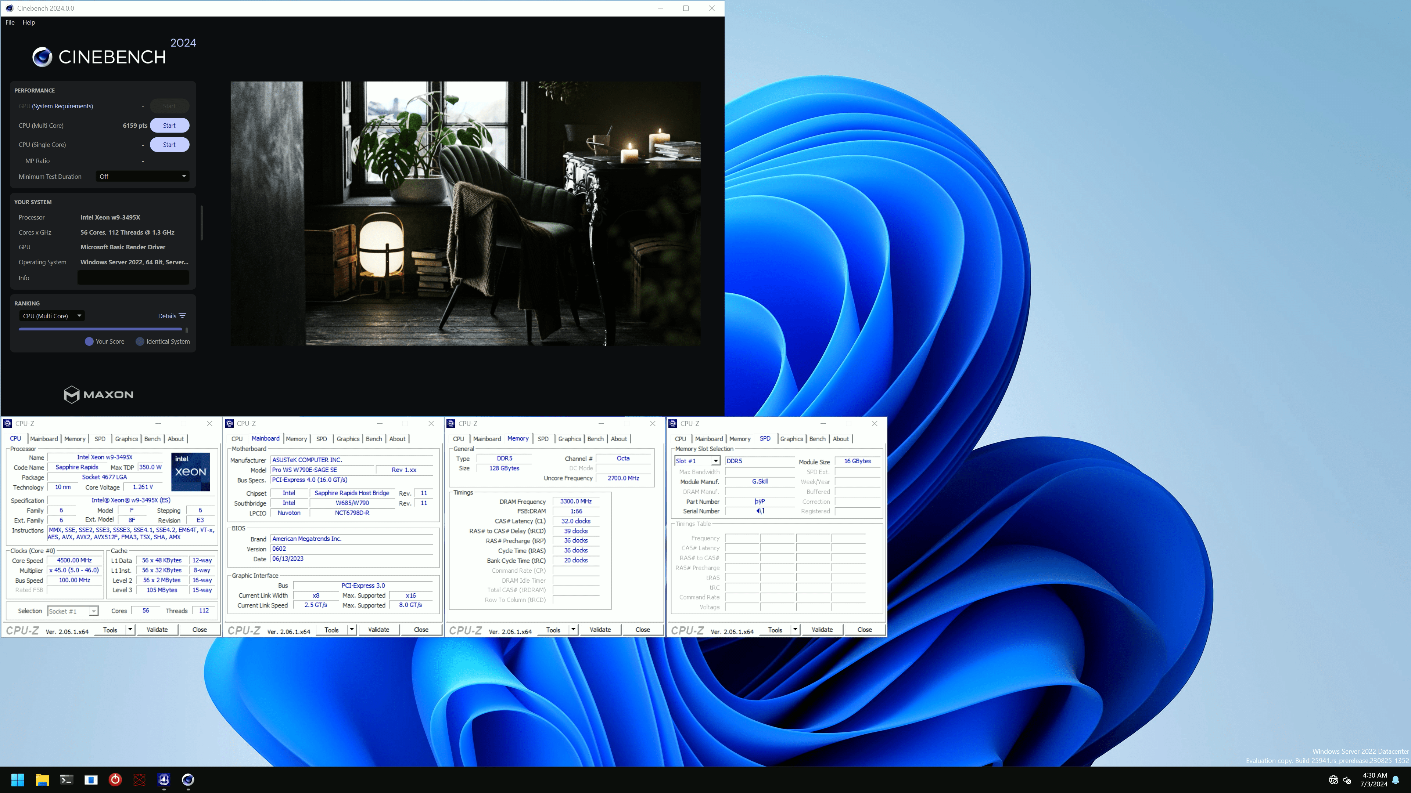Click Tools button in CPU-Z SPD window
1411x793 pixels.
[x=775, y=629]
